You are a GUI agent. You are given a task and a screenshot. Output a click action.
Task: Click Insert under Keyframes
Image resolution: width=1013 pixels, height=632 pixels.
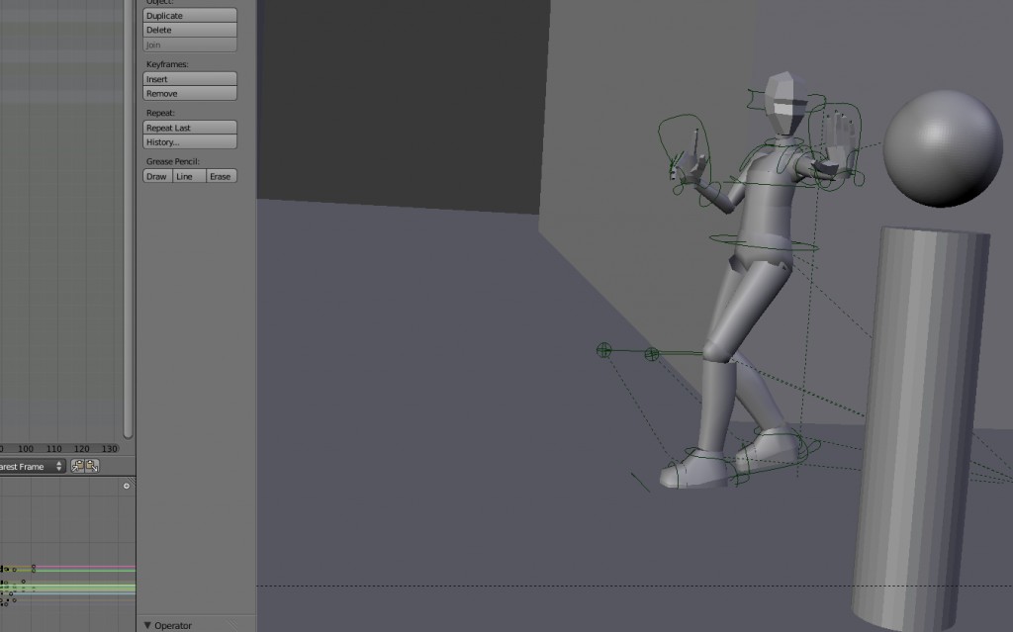188,78
